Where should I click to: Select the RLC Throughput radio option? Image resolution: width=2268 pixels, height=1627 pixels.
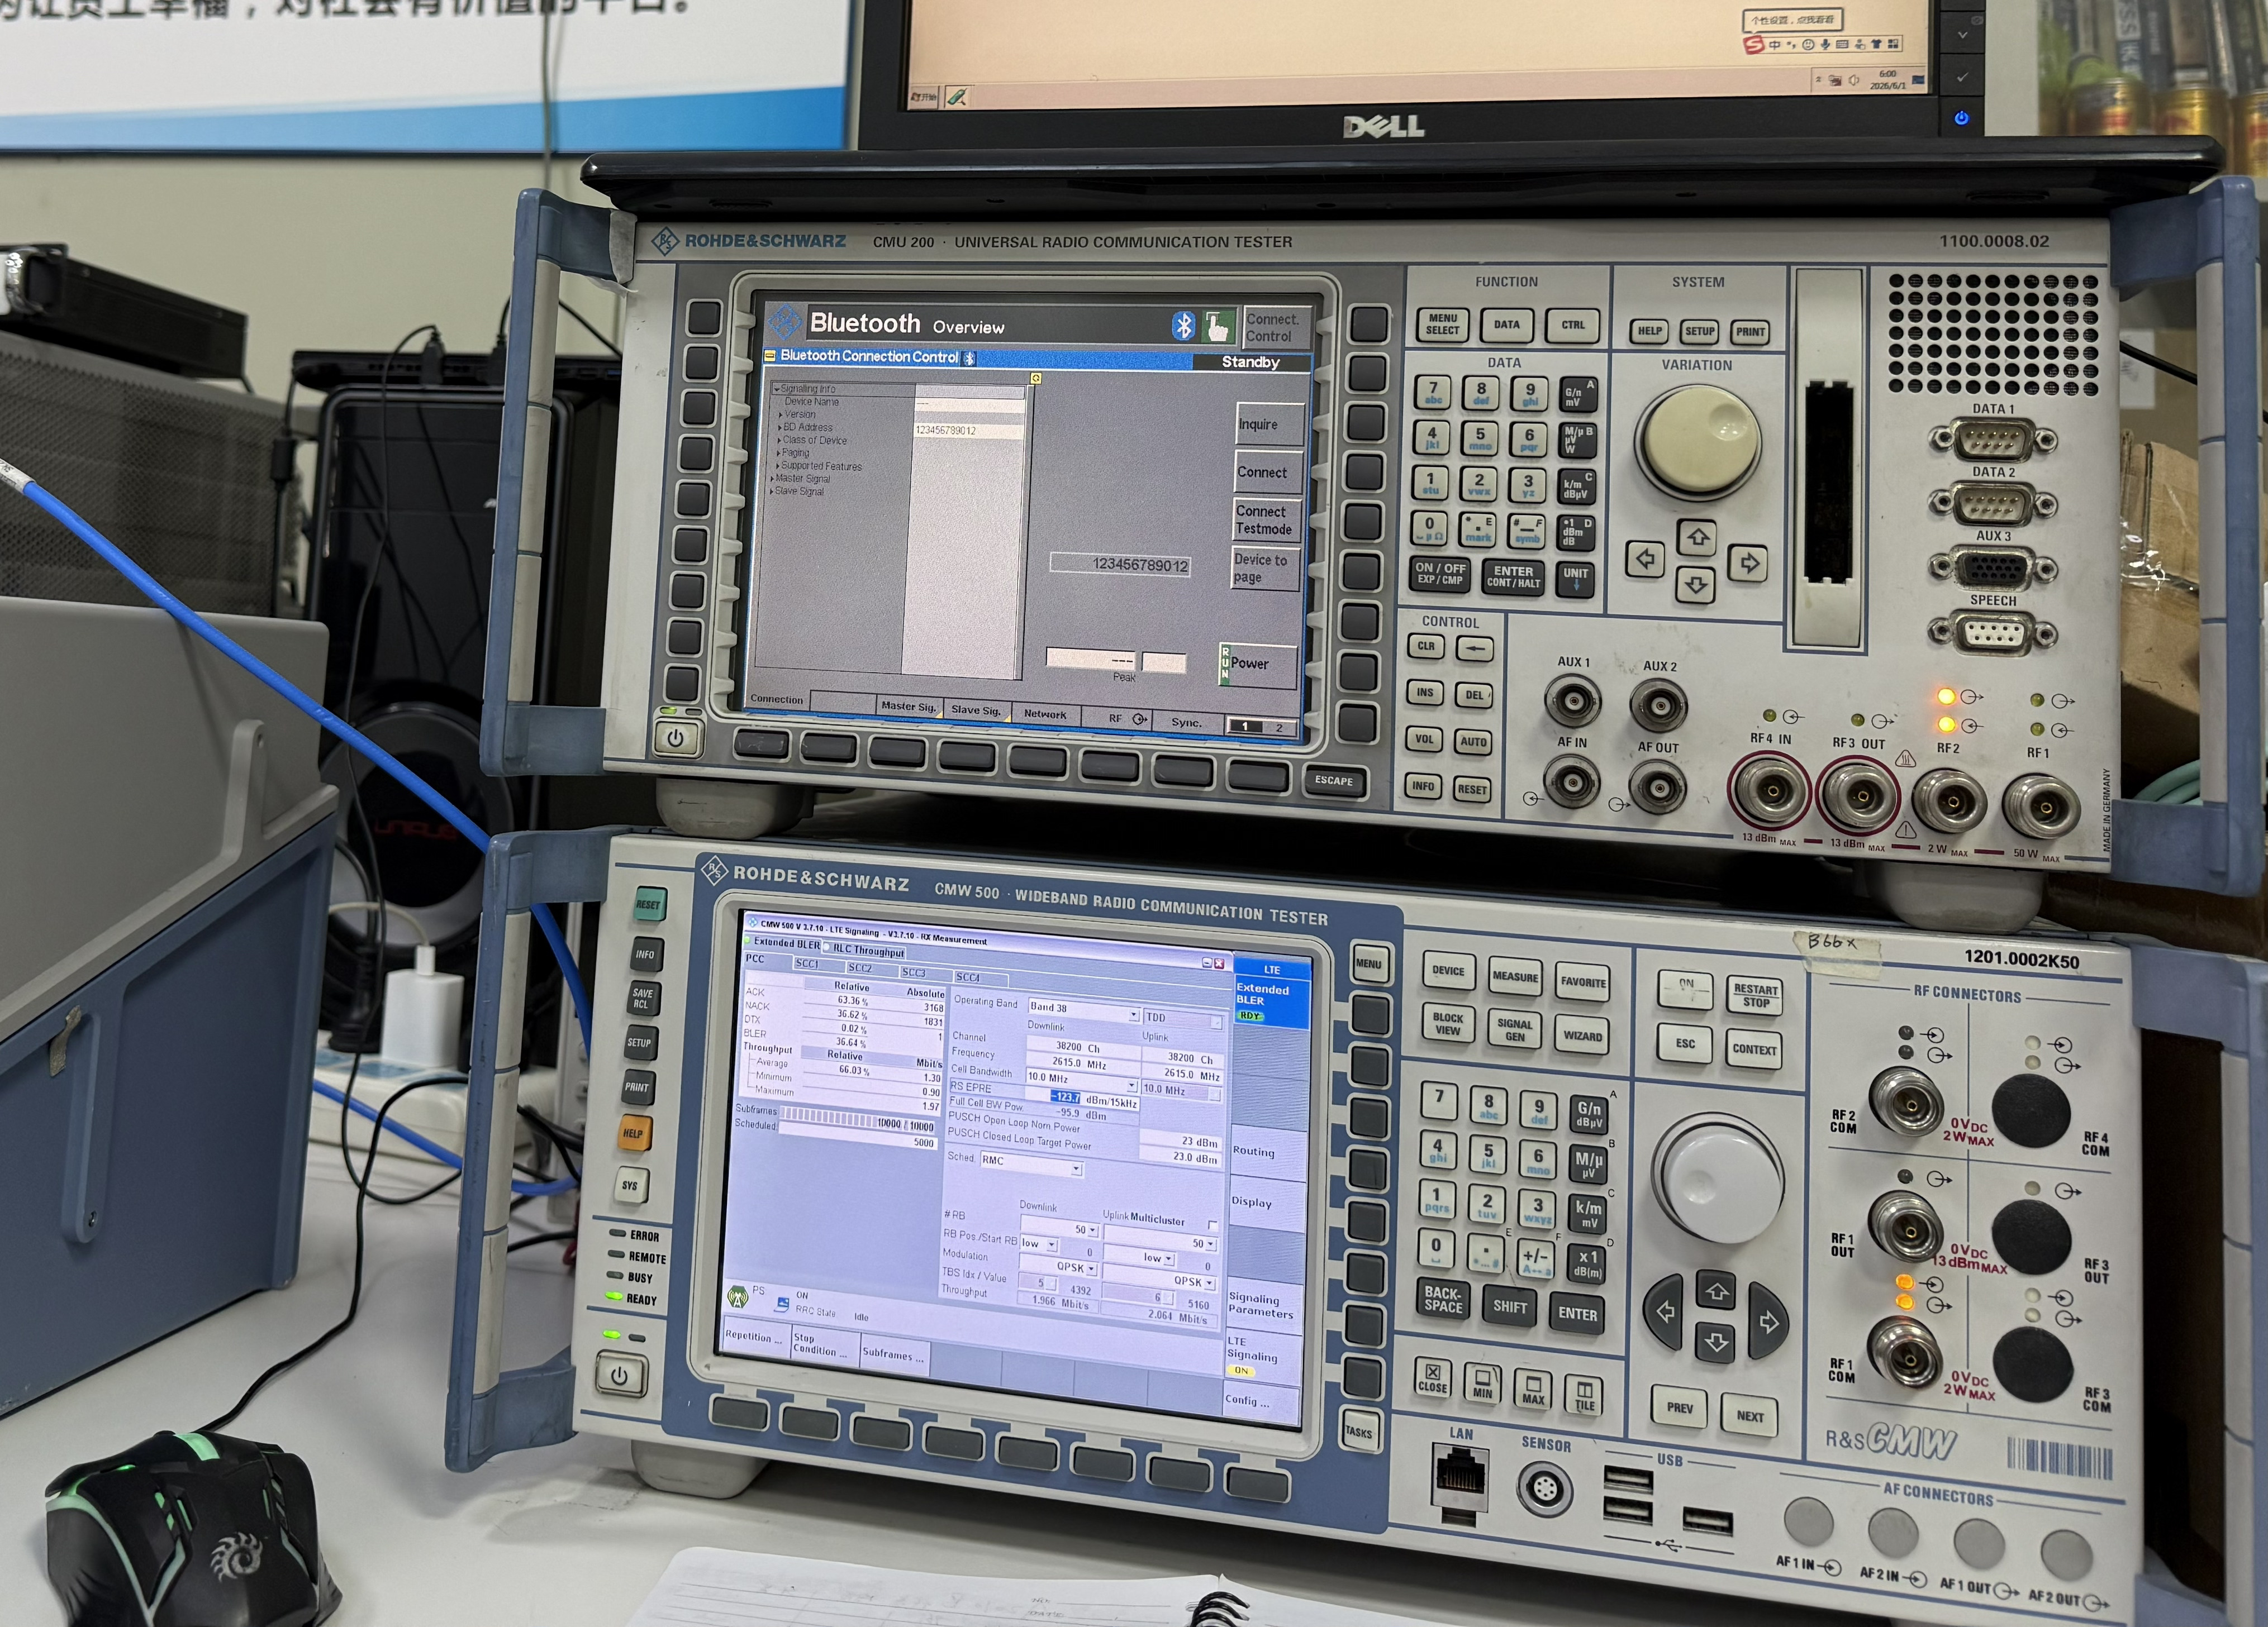[864, 951]
